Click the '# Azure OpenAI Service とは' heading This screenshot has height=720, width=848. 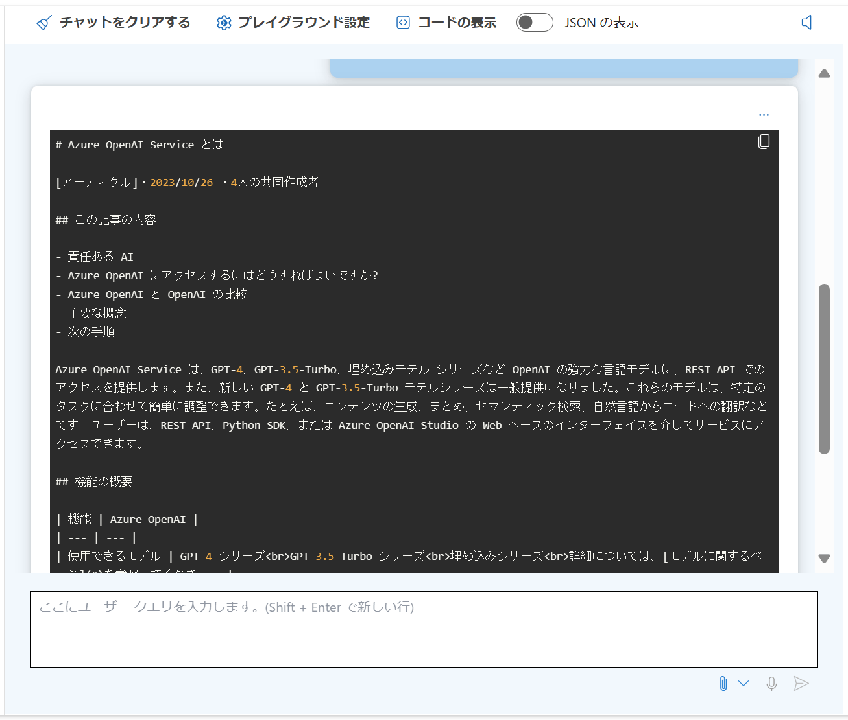point(139,145)
